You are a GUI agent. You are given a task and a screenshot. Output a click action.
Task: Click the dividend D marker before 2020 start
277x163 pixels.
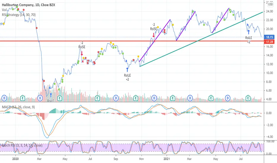click(4, 98)
